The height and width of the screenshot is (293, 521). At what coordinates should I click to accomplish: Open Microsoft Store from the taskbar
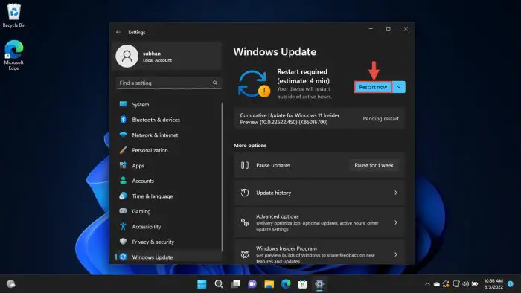point(303,284)
